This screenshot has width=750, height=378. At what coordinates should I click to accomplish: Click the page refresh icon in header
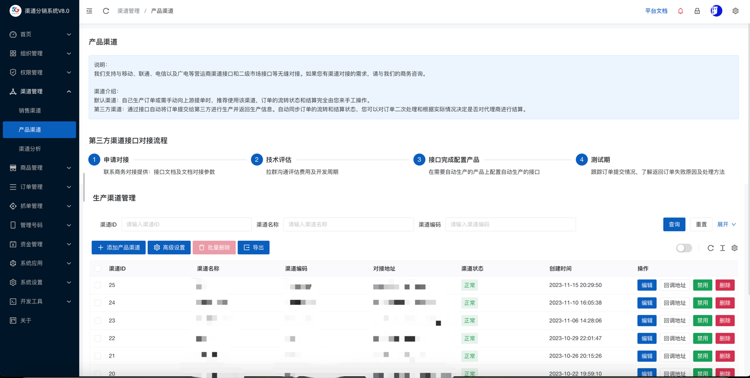click(106, 11)
